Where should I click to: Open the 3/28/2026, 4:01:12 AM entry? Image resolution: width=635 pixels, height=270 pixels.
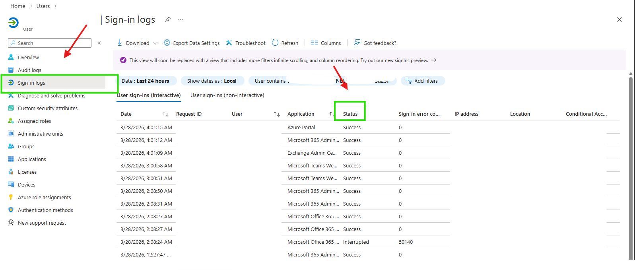(x=146, y=140)
